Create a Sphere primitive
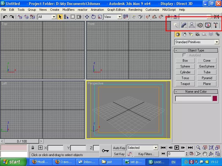Image resolution: width=222 pixels, height=166 pixels. click(185, 66)
